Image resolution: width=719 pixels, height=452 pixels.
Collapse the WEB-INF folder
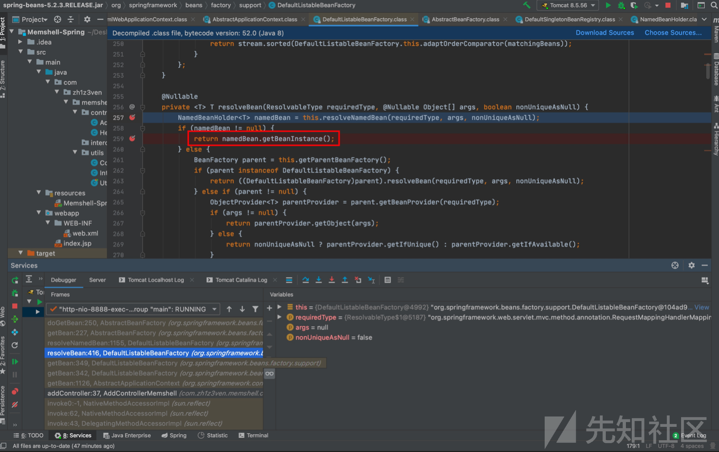[48, 223]
